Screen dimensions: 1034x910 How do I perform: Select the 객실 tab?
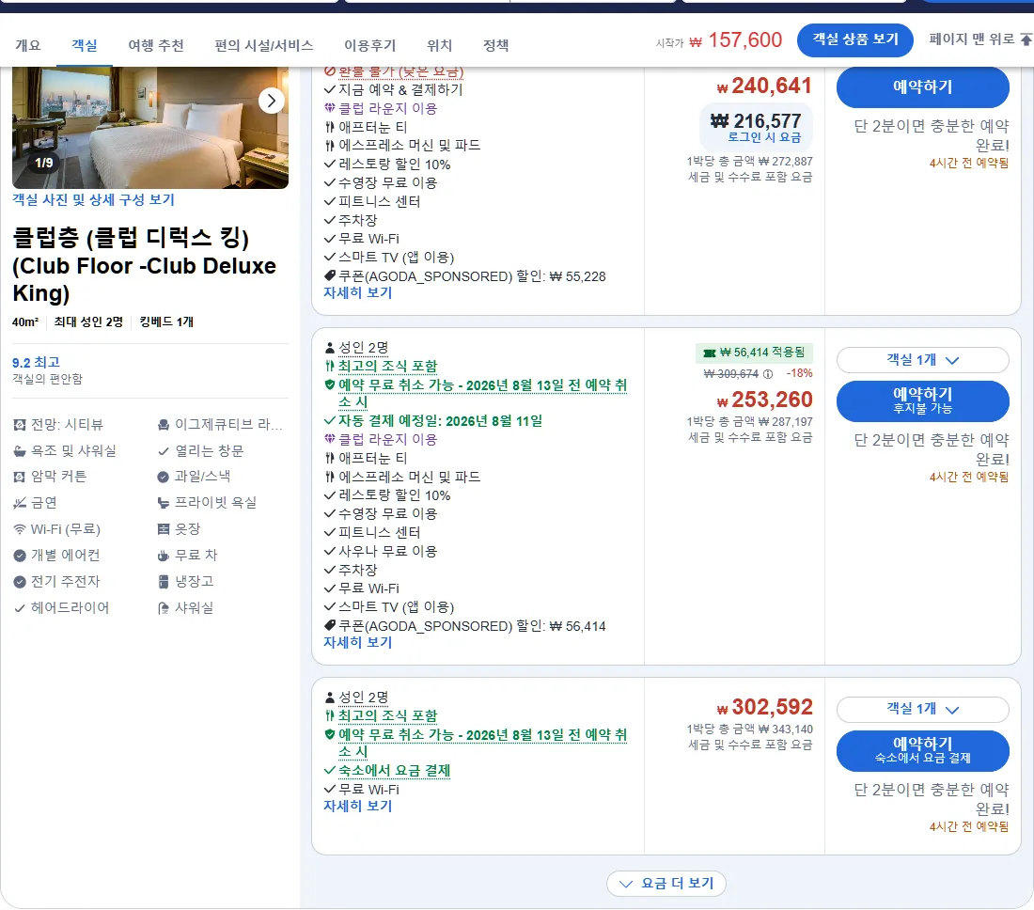(85, 45)
